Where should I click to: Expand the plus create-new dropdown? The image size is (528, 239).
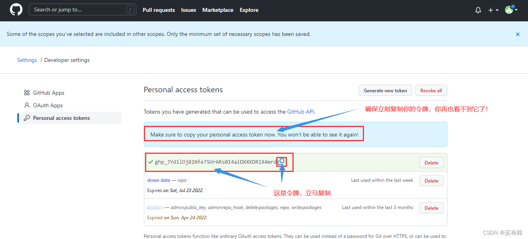pos(493,10)
